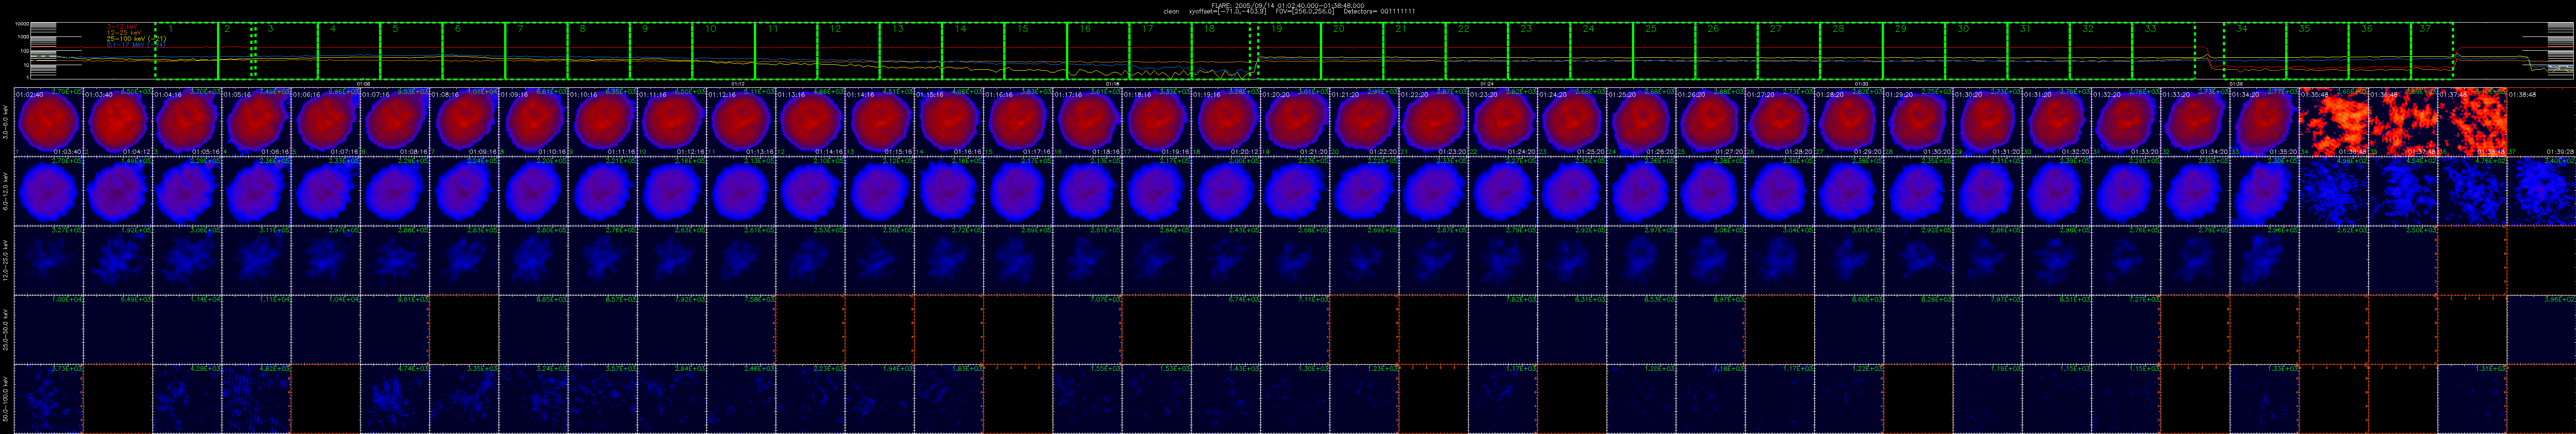2576x434 pixels.
Task: Select time interval 8 in the lightcurve plot
Action: [x=599, y=51]
